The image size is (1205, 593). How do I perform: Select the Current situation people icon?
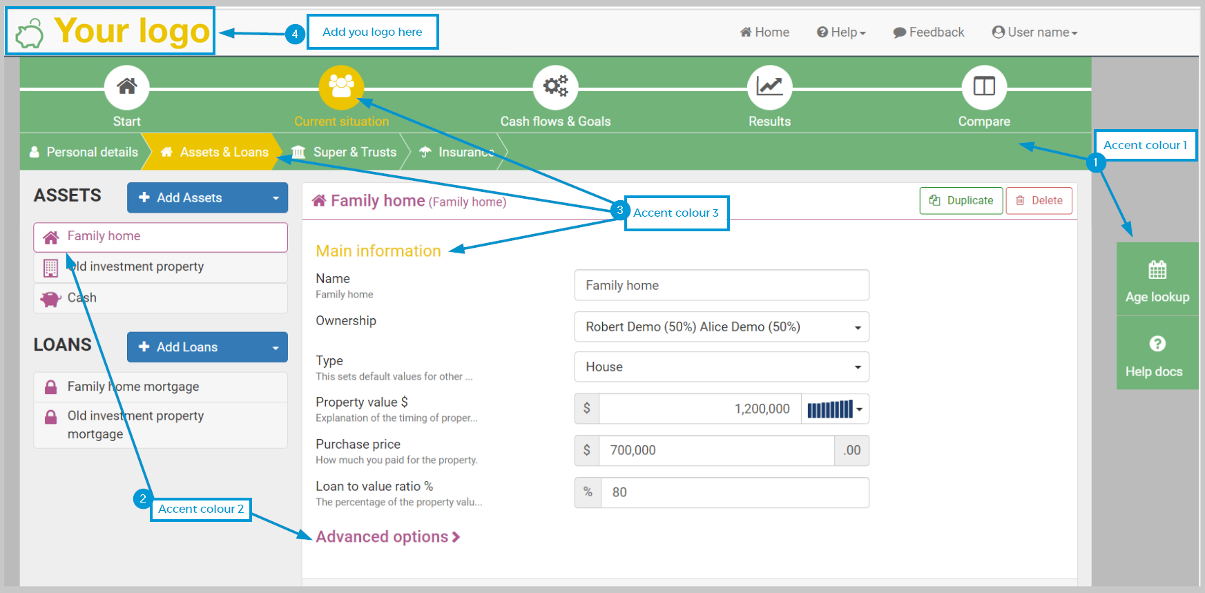(341, 87)
